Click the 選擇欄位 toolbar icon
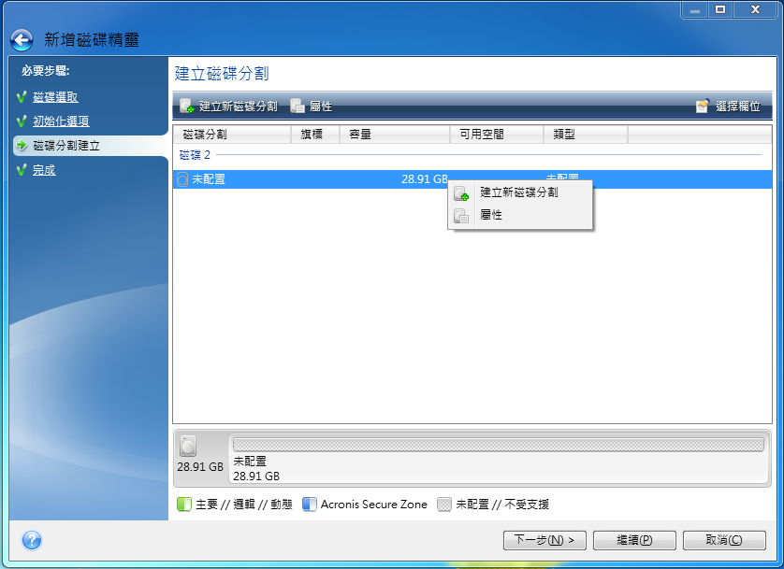784x569 pixels. pyautogui.click(x=703, y=106)
